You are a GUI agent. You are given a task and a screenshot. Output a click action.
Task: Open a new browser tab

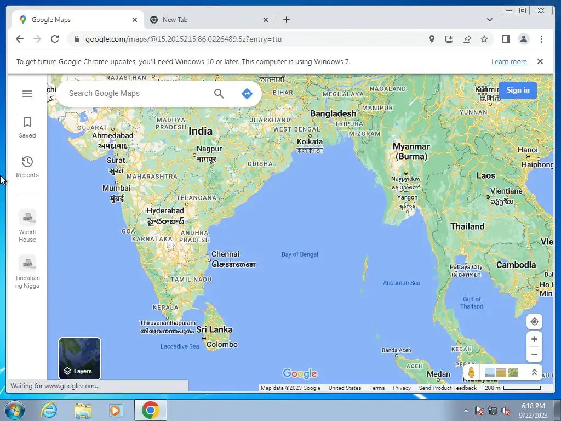pyautogui.click(x=286, y=20)
